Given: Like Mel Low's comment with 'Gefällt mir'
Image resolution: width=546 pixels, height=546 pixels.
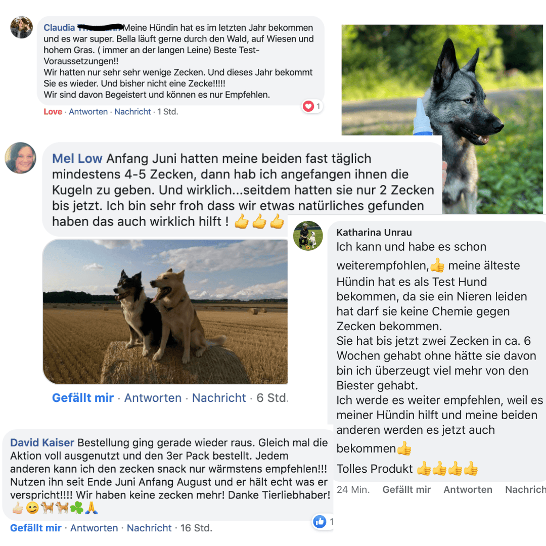Looking at the screenshot, I should 83,398.
